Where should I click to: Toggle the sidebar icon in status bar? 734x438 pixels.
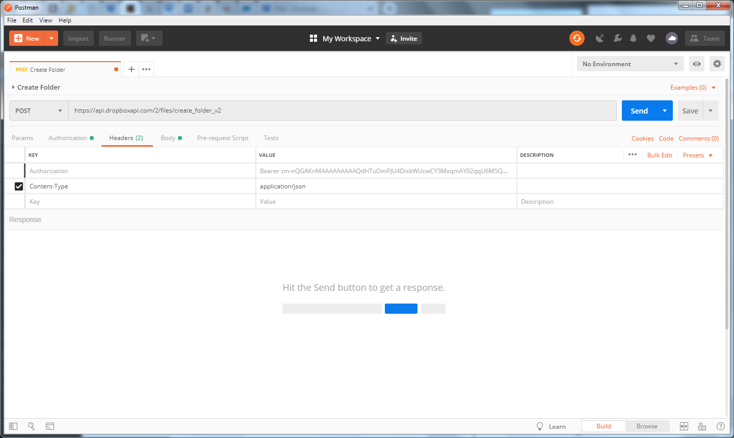click(13, 426)
